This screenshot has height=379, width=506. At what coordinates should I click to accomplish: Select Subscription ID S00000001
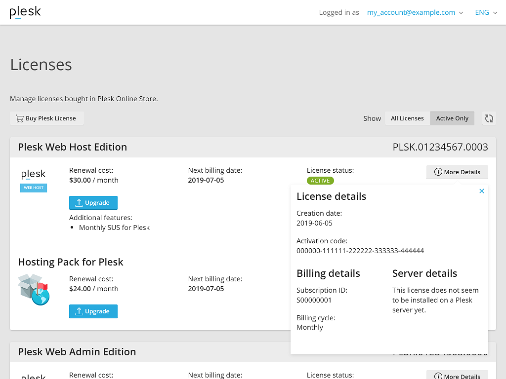pyautogui.click(x=314, y=300)
